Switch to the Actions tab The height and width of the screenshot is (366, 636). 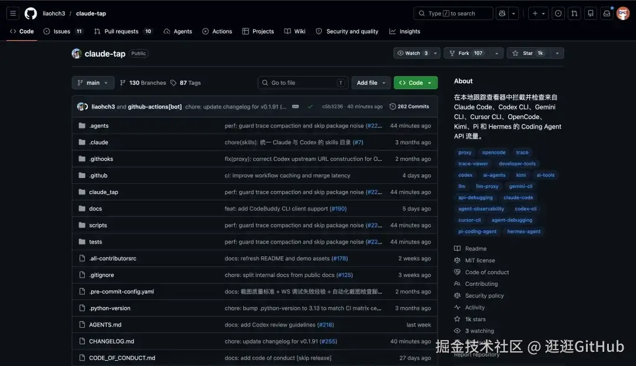click(x=217, y=31)
